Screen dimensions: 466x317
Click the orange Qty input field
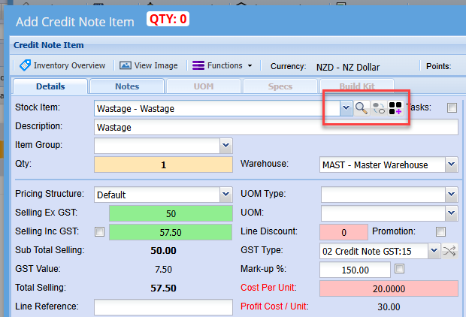(164, 165)
